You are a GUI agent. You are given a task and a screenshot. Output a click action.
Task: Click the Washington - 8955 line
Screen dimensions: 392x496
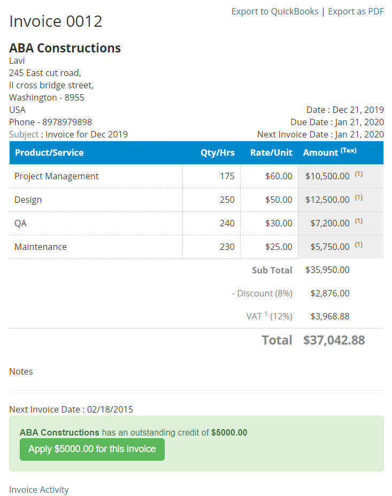(47, 97)
